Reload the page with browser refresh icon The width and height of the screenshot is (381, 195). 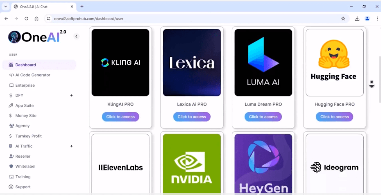point(26,19)
